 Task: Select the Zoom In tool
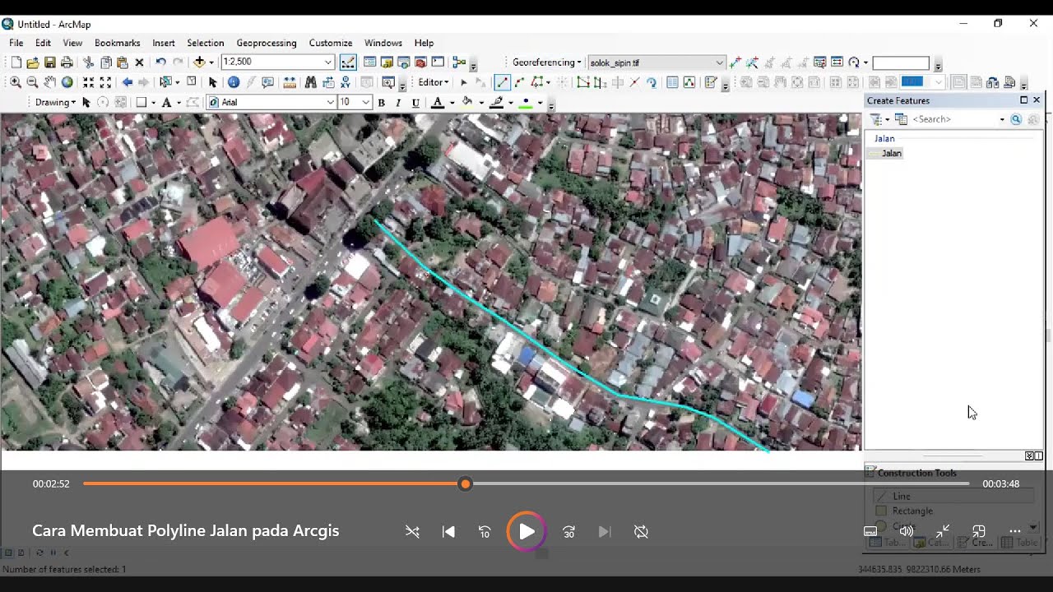(16, 82)
